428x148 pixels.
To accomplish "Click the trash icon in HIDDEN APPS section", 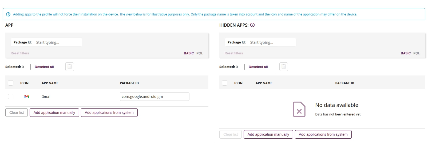I will pyautogui.click(x=284, y=67).
